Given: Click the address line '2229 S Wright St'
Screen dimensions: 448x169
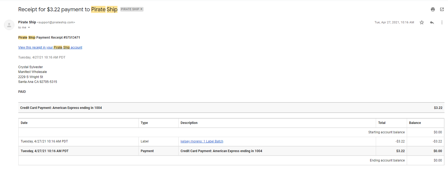Looking at the screenshot, I should [x=31, y=77].
